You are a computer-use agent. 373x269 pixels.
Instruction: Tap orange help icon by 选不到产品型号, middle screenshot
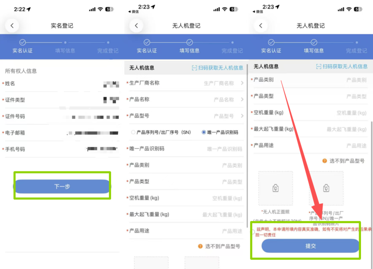200,246
